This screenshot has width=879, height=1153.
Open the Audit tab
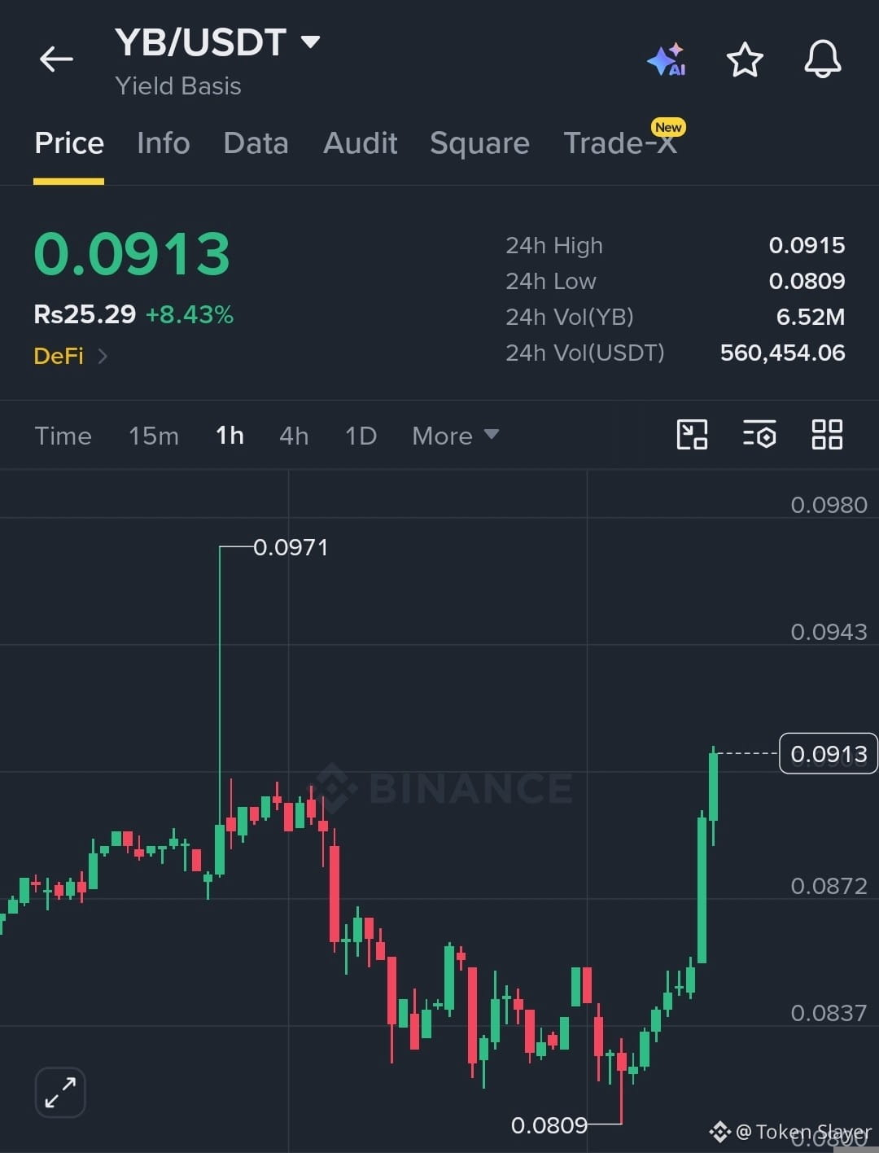[x=361, y=143]
